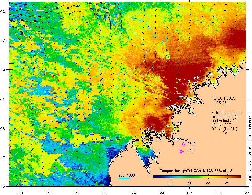Click the magenta Argo float marker on the map
252x195 pixels.
click(x=28, y=107)
